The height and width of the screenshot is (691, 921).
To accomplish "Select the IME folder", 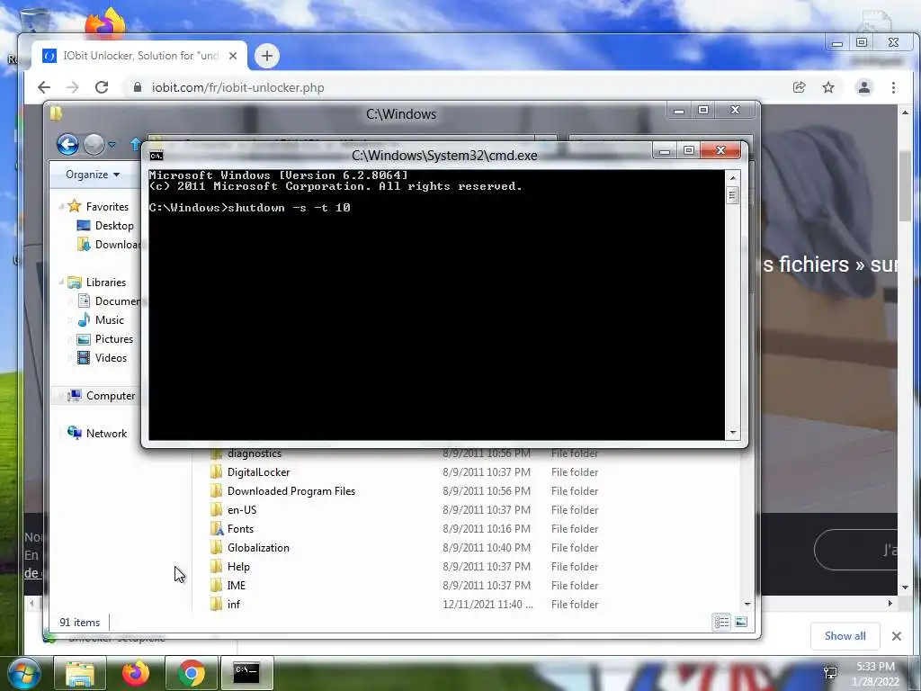I will click(237, 585).
